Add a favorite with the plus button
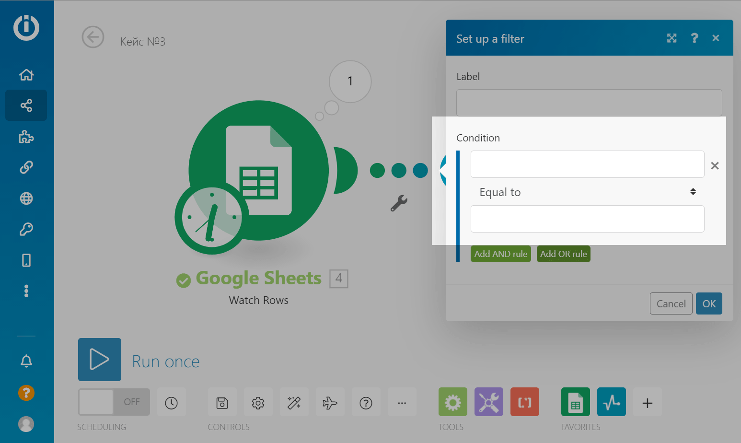Image resolution: width=741 pixels, height=443 pixels. coord(648,403)
